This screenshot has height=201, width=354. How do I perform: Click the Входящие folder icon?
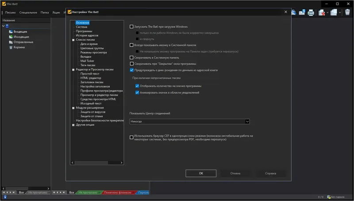(x=11, y=32)
